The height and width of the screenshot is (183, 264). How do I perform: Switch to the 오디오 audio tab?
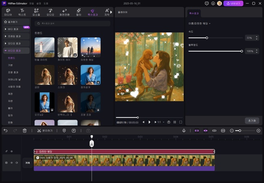[x=50, y=12]
